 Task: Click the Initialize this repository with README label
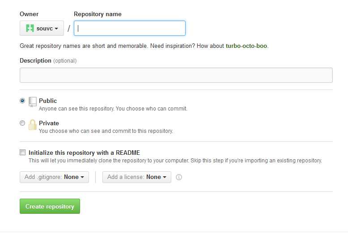[x=85, y=153]
